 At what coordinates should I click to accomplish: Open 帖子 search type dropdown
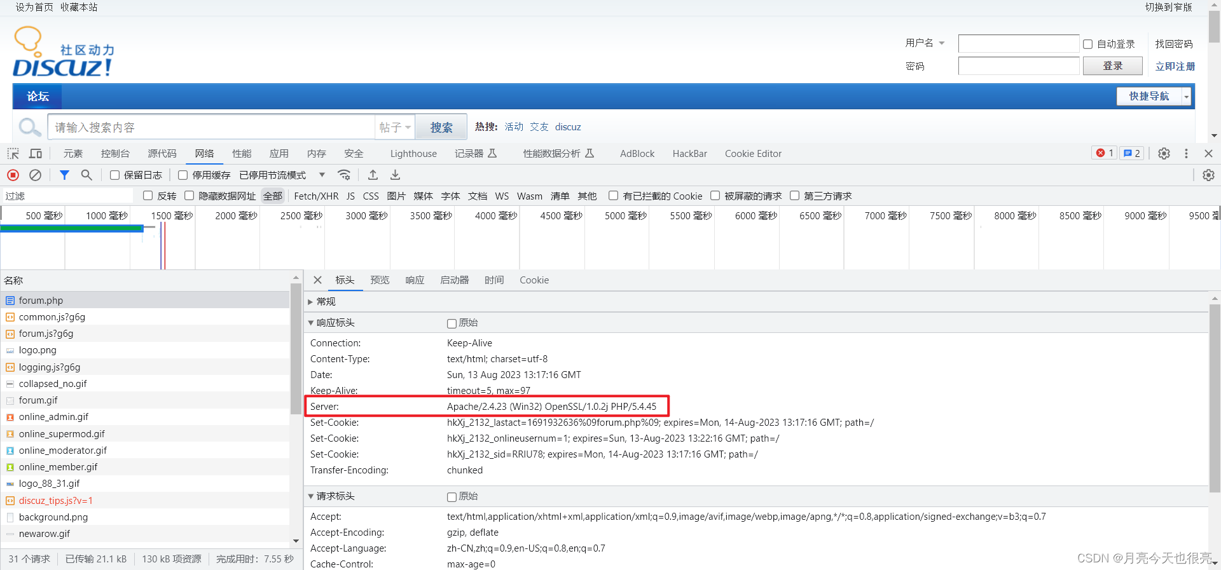[395, 127]
